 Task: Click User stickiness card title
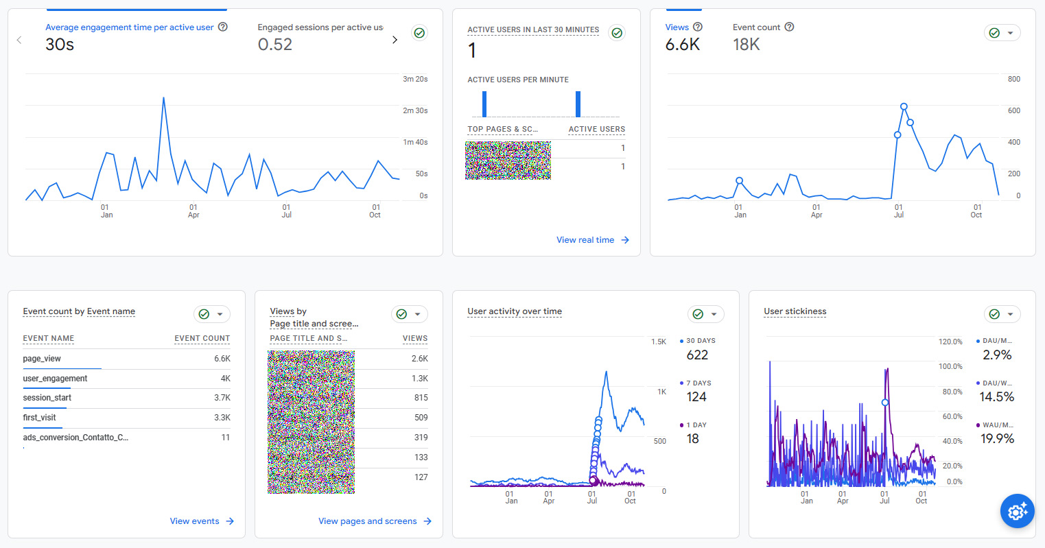[x=795, y=311]
